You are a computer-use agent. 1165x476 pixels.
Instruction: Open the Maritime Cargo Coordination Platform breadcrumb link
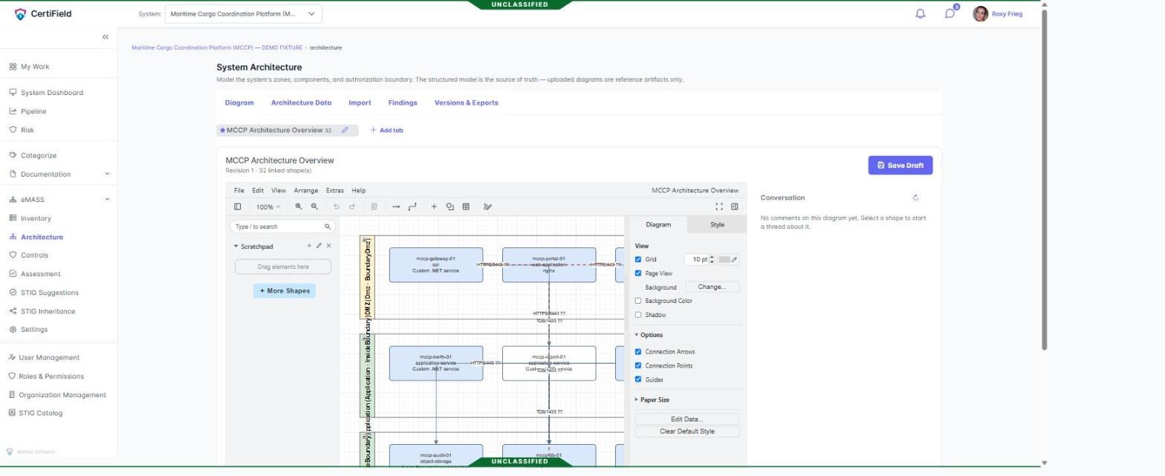[x=217, y=48]
